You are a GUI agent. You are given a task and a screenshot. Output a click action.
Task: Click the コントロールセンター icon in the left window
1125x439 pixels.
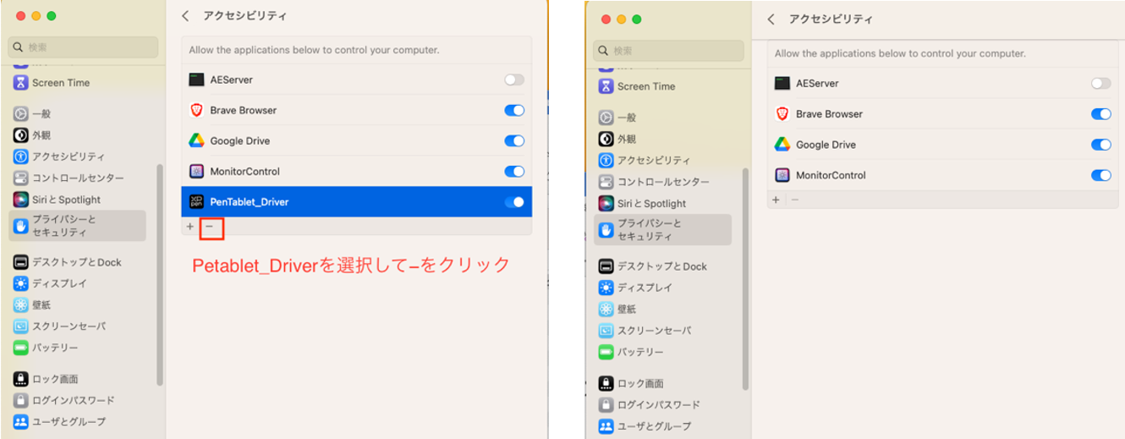(x=21, y=178)
